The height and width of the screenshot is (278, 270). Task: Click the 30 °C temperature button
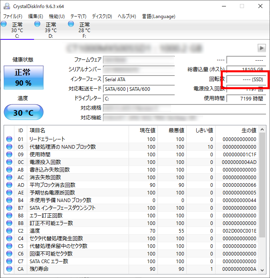click(24, 112)
